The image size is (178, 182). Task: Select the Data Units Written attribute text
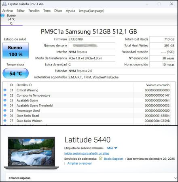click(30, 121)
